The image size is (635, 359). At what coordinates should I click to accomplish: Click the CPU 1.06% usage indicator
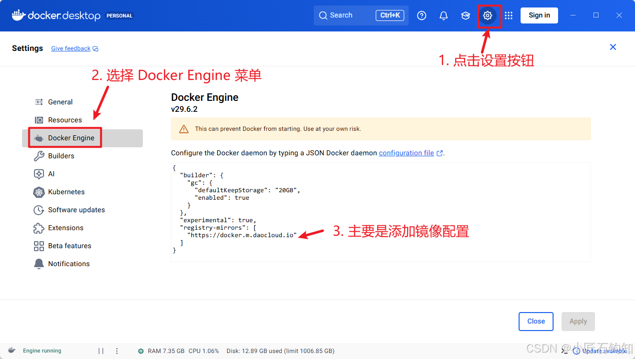[x=204, y=351]
